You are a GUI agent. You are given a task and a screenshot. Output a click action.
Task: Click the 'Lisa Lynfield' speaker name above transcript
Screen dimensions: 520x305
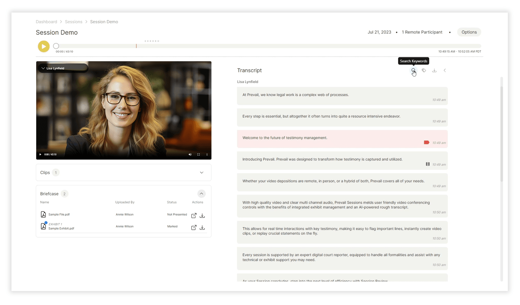click(247, 82)
